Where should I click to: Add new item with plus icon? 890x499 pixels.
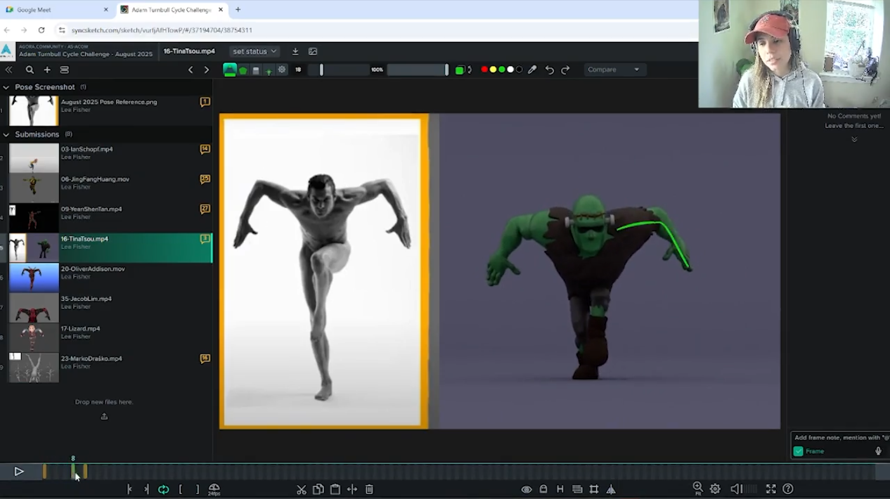coord(47,70)
